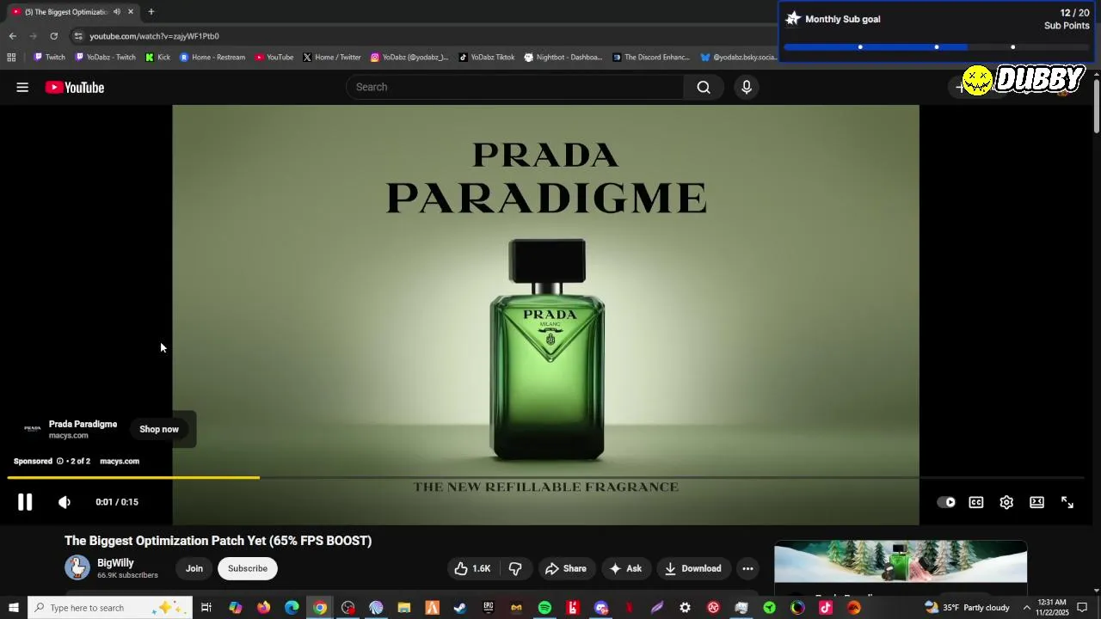Open a new browser tab
1101x619 pixels.
(151, 12)
